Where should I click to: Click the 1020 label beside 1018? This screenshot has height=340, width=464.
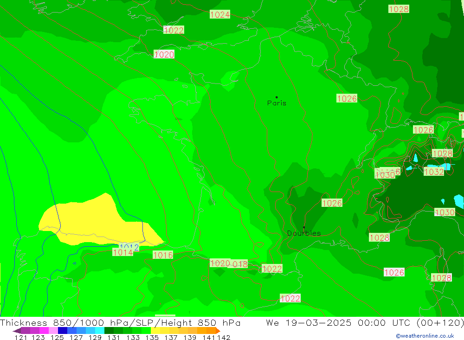pyautogui.click(x=220, y=263)
